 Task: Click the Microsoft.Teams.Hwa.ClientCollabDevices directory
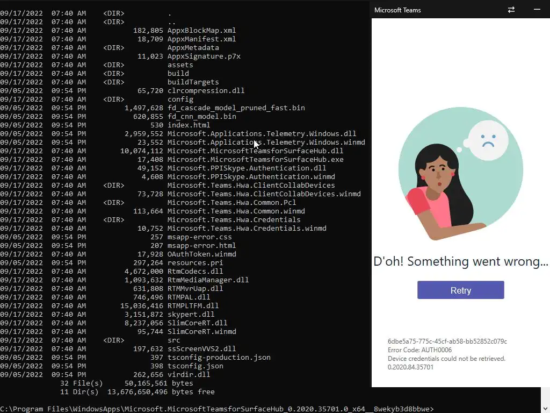[251, 186]
